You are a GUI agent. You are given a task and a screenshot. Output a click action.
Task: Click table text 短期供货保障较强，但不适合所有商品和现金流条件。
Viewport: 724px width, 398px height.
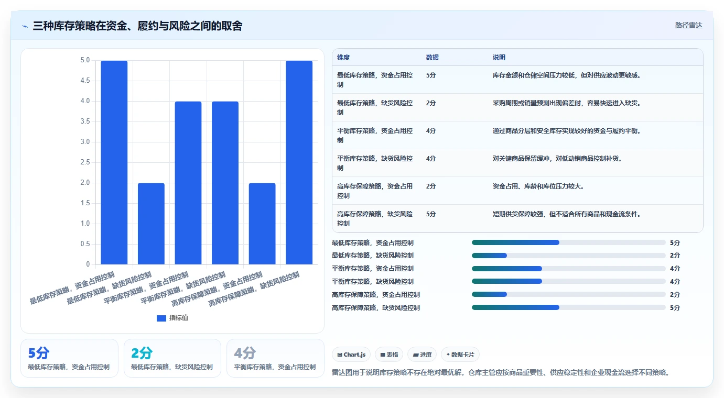pyautogui.click(x=567, y=214)
